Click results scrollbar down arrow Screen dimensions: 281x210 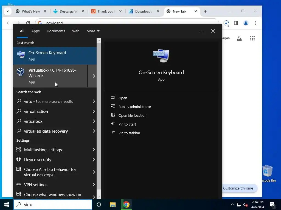coord(99,197)
